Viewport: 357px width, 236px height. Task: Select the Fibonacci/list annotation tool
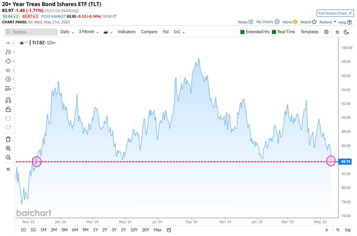pyautogui.click(x=8, y=52)
